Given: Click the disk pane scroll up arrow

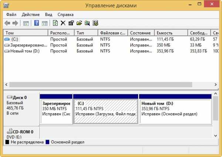Looking at the screenshot, I should coord(215,94).
